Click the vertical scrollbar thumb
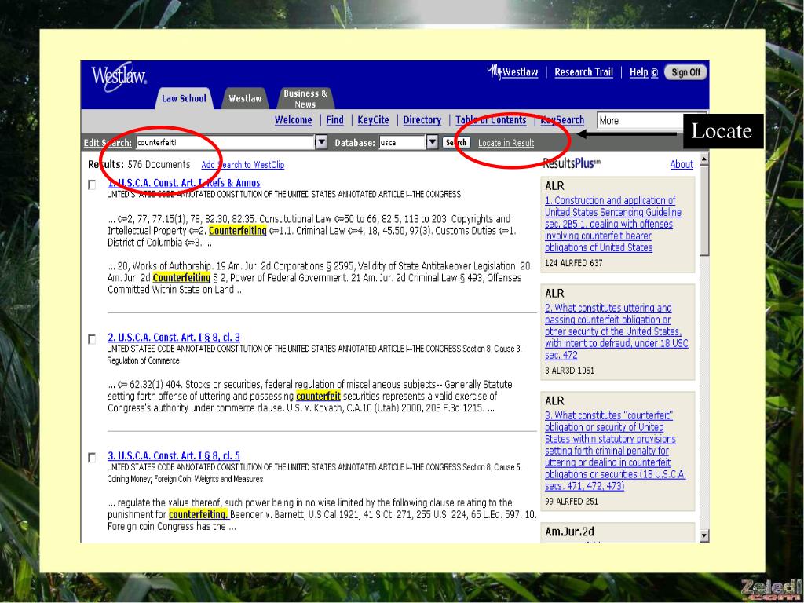804x603 pixels. 704,210
